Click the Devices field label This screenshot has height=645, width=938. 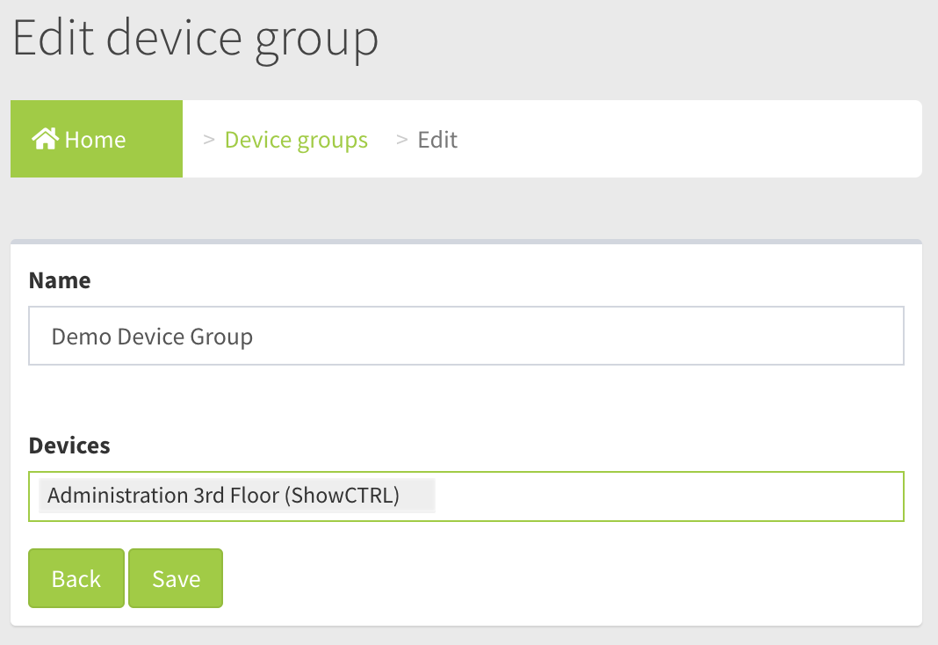coord(69,446)
